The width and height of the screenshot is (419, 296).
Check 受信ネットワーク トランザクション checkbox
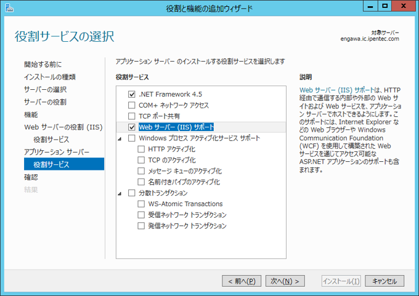141,215
